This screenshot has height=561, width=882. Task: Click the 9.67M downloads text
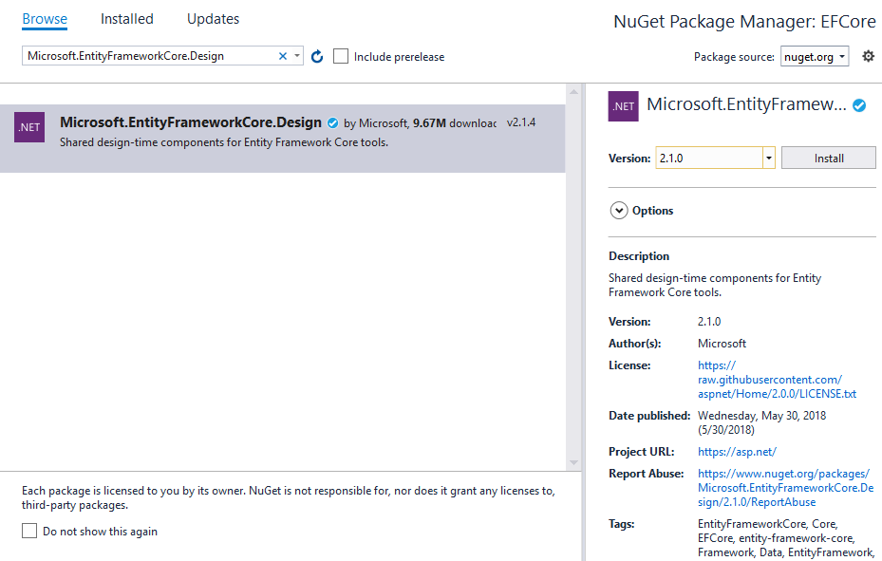click(x=455, y=123)
